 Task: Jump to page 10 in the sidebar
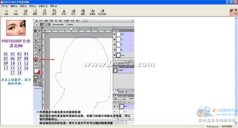tap(12, 63)
